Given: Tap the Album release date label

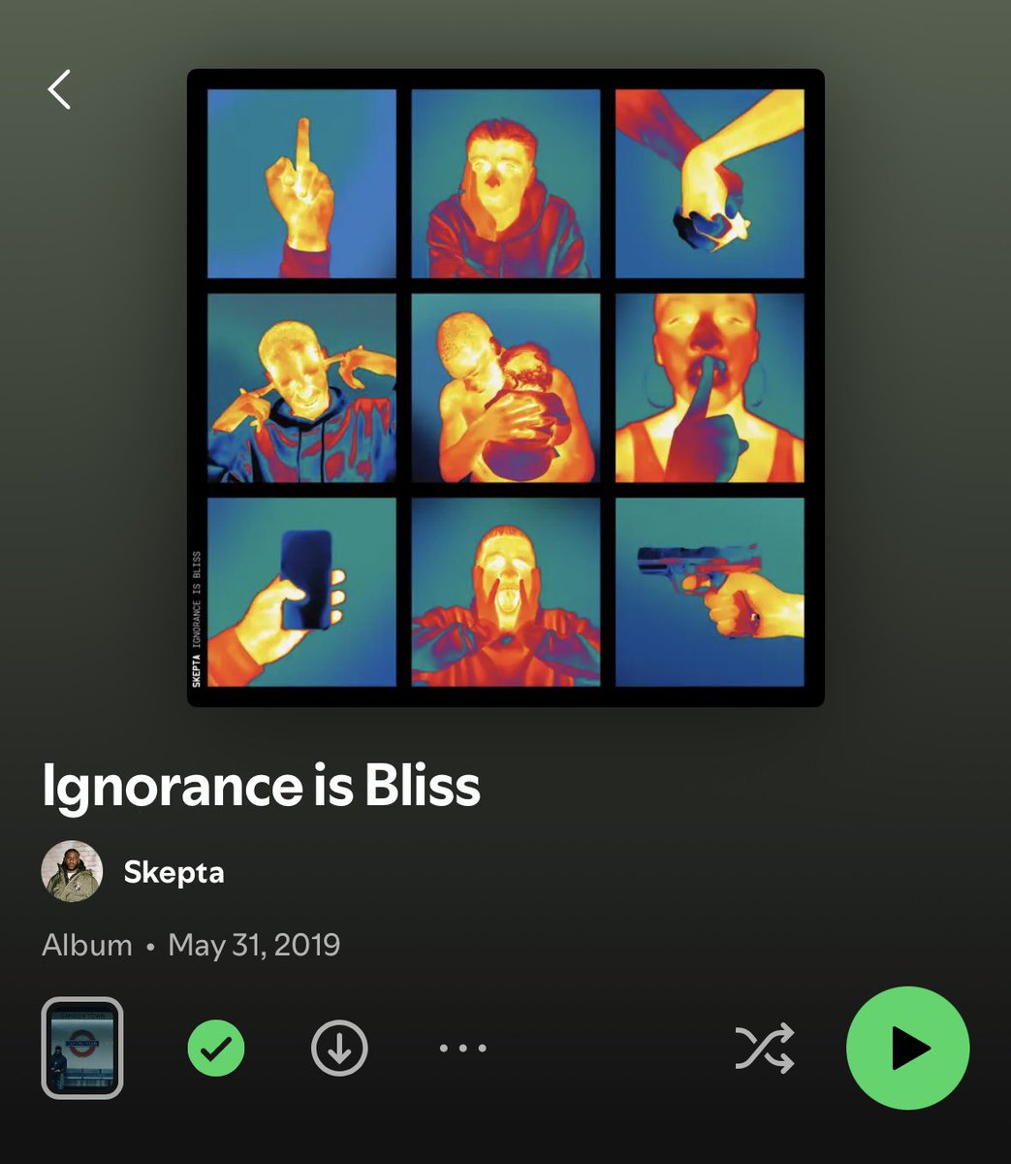Looking at the screenshot, I should point(191,943).
